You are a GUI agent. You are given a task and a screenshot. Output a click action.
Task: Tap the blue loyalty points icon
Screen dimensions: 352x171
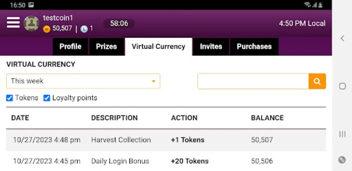(84, 29)
